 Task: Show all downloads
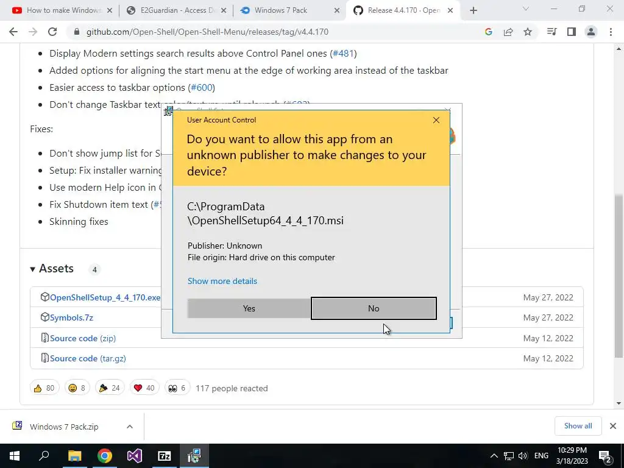click(578, 426)
